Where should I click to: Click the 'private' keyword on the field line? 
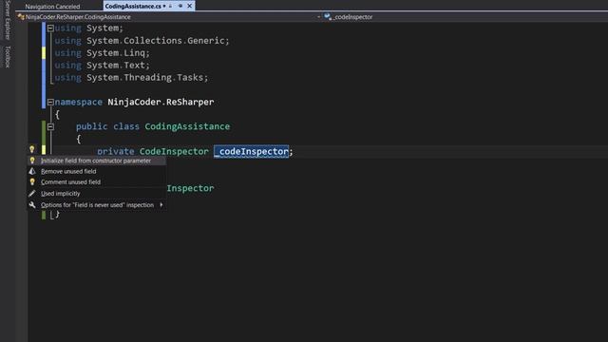(116, 152)
